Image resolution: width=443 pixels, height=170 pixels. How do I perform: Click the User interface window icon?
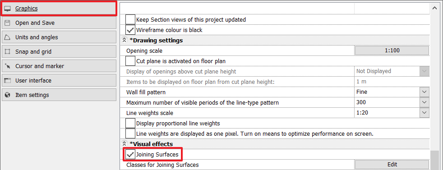point(8,80)
